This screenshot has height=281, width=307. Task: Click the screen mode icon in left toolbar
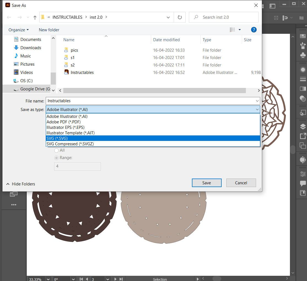[14, 194]
